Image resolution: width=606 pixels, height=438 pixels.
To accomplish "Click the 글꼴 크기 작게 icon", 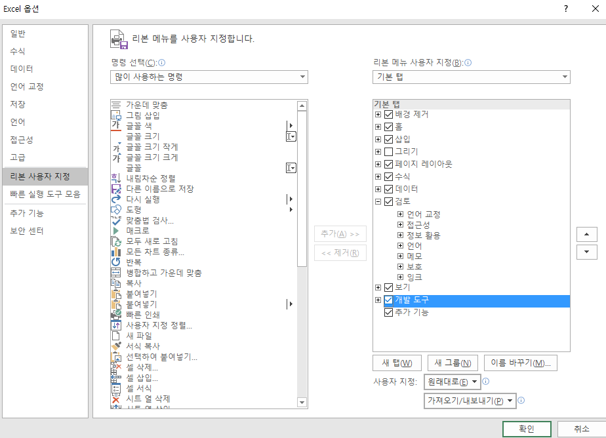I will (116, 147).
